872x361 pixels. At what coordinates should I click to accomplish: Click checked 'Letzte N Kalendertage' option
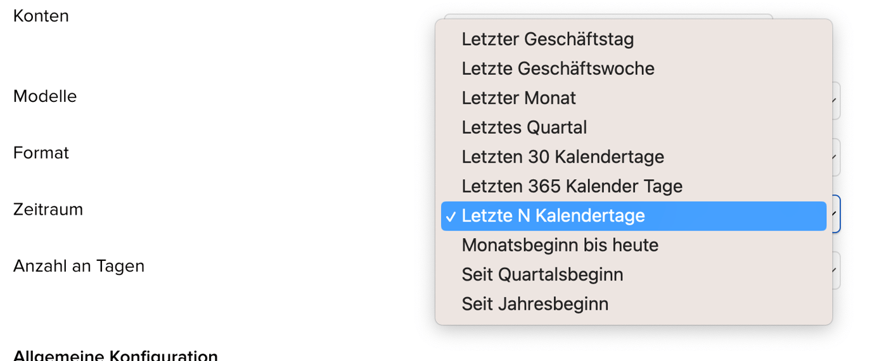[x=553, y=216]
